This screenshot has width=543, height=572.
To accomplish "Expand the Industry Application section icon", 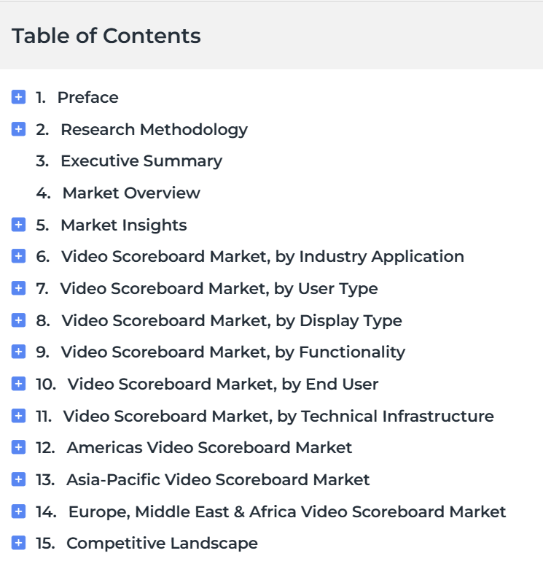I will tap(19, 256).
